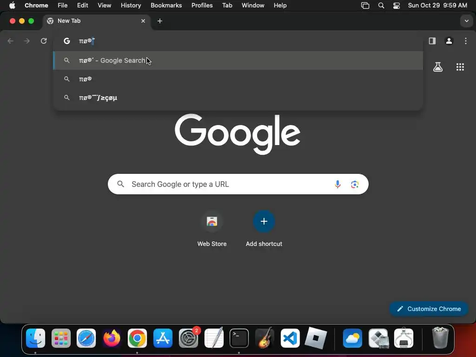Viewport: 476px width, 357px height.
Task: Open the Web Store shortcut
Action: (212, 229)
